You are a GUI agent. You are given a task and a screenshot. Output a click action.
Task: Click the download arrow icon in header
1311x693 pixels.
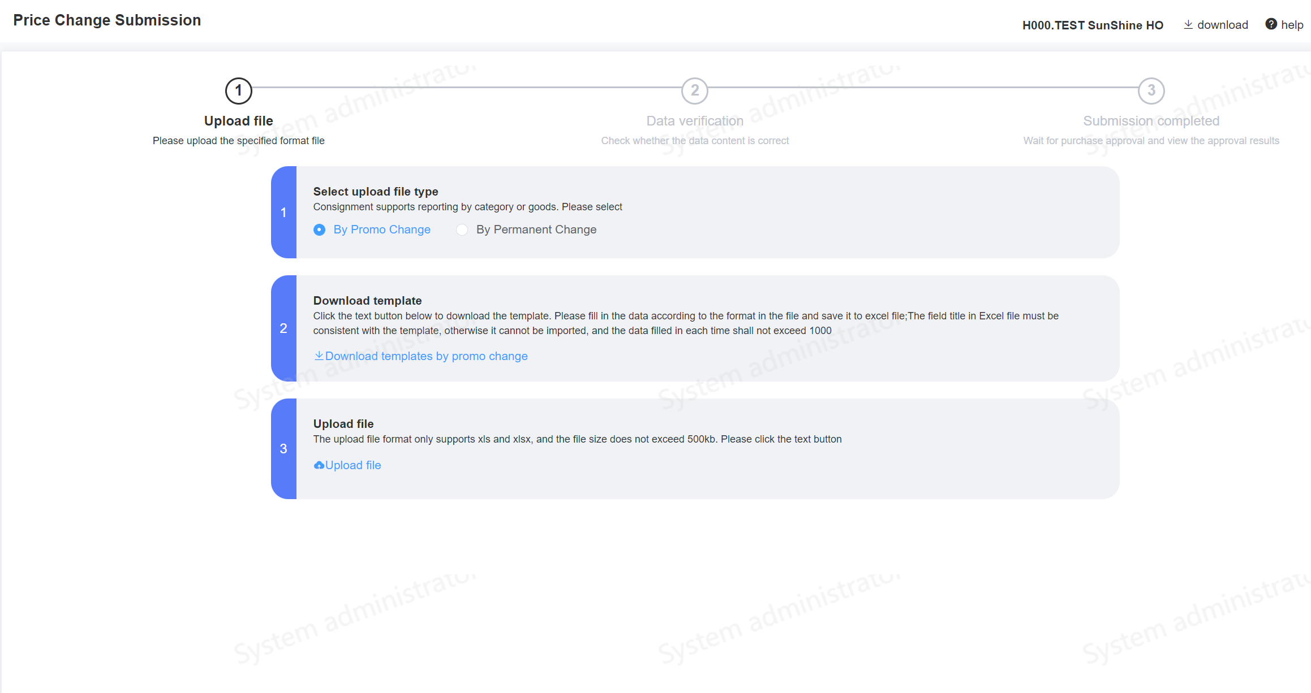pyautogui.click(x=1188, y=25)
